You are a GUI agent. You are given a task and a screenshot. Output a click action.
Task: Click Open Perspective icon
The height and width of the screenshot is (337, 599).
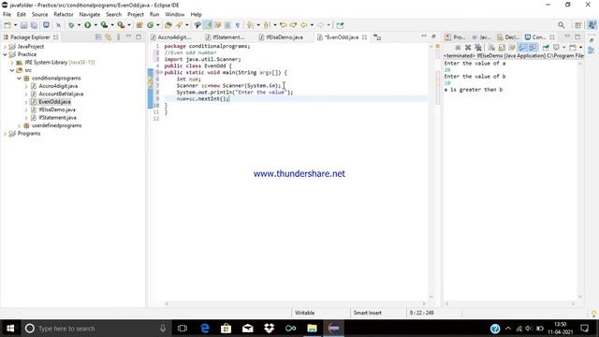point(578,25)
